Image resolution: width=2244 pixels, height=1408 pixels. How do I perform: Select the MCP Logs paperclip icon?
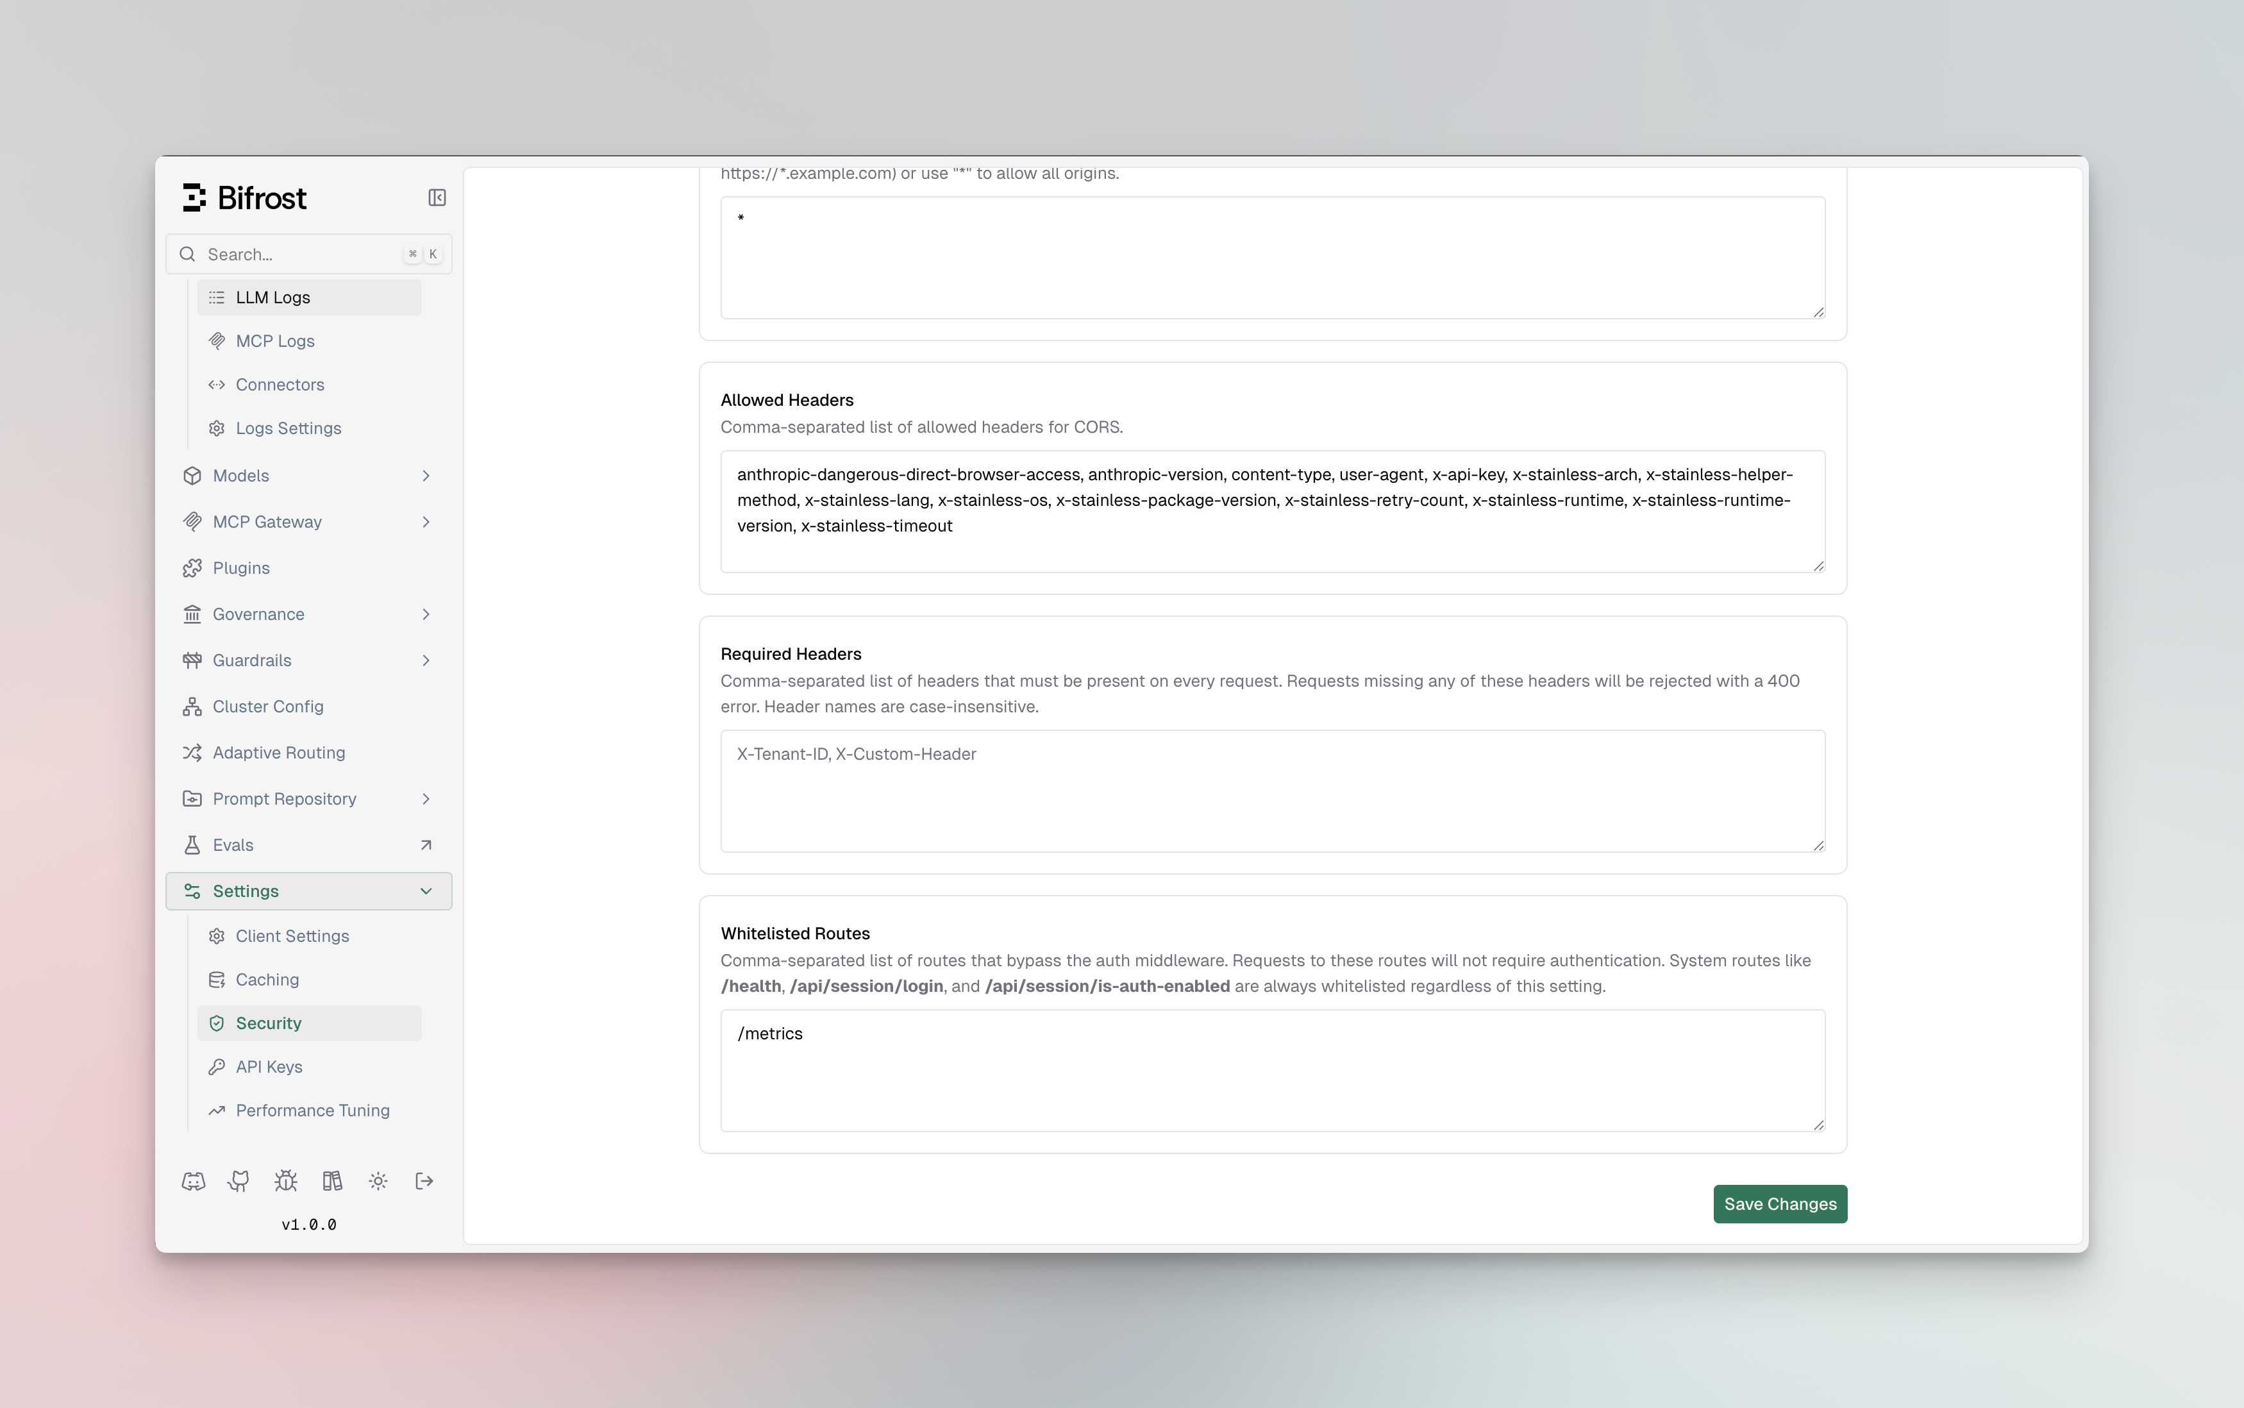point(217,341)
